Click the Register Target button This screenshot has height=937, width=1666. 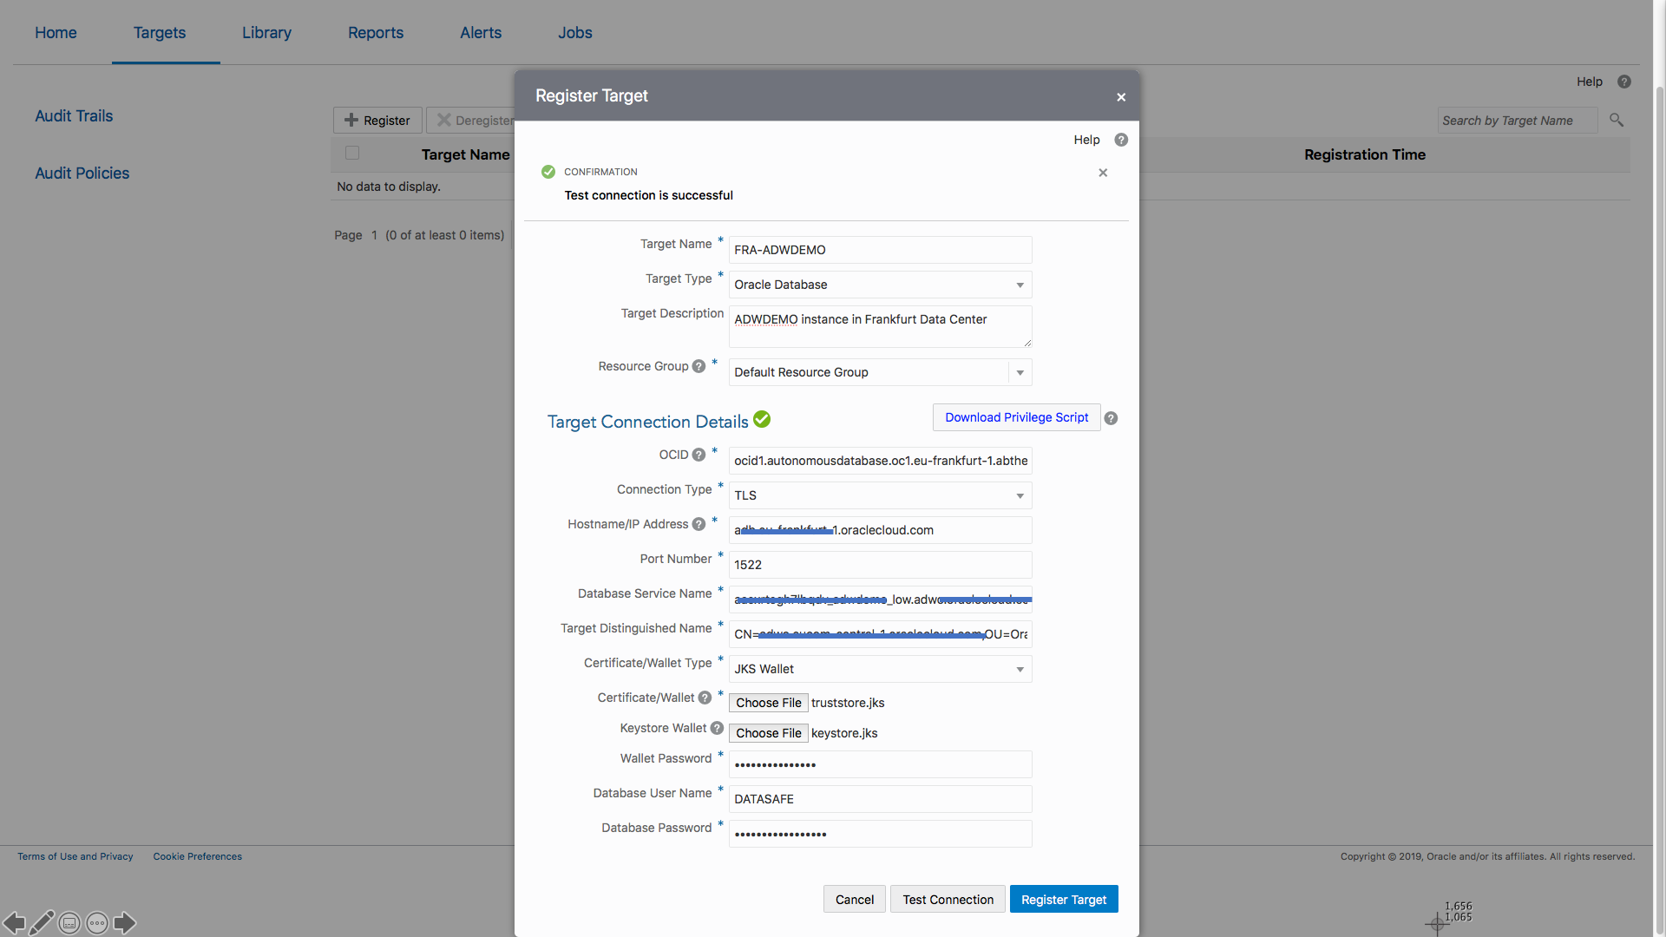pyautogui.click(x=1063, y=899)
